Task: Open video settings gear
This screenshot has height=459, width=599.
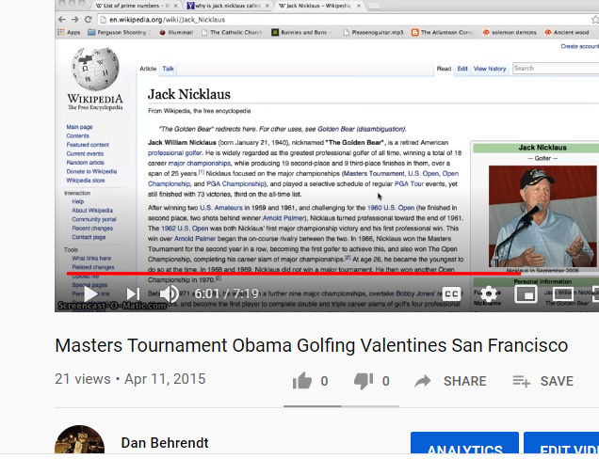Action: pos(489,293)
